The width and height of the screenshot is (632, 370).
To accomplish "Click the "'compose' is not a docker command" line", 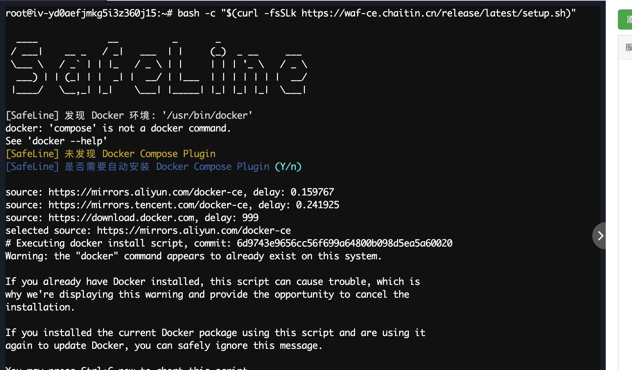I will pos(118,128).
